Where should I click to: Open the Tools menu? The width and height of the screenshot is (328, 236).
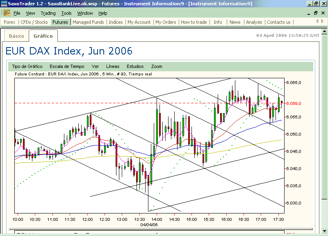click(x=66, y=13)
